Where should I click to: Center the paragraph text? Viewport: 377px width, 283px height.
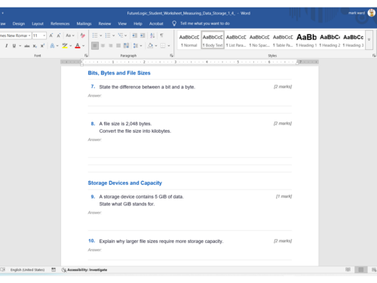coord(103,45)
